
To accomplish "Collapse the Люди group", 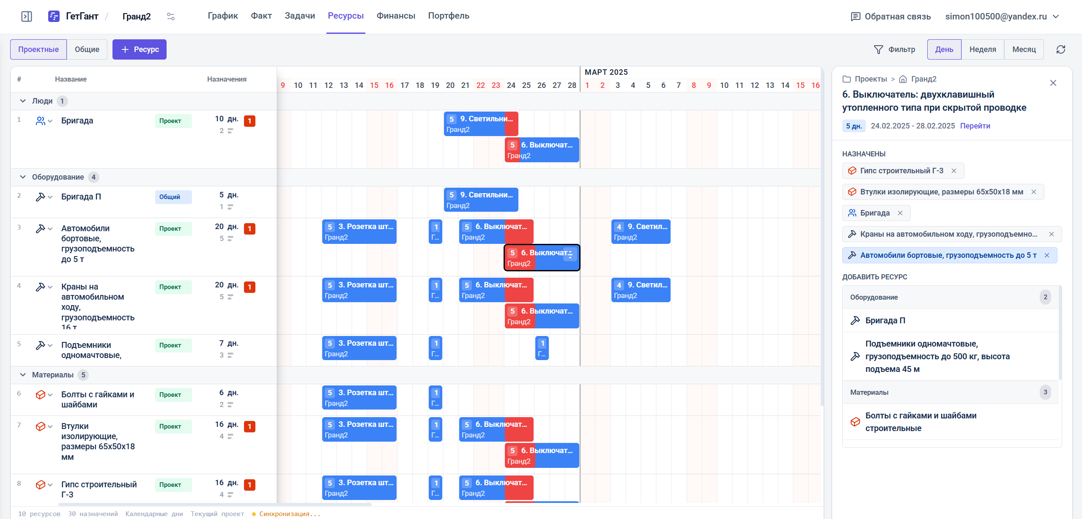I will [23, 101].
